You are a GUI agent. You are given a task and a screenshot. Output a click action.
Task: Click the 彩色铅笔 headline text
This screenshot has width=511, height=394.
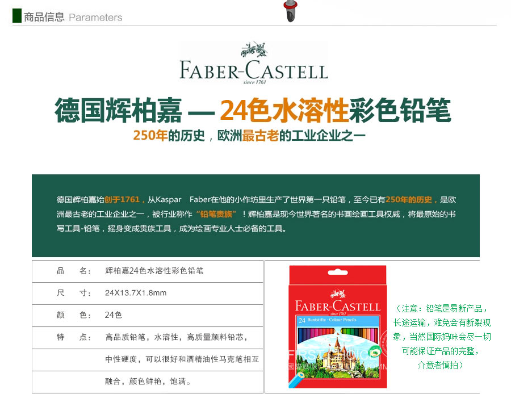(x=400, y=111)
